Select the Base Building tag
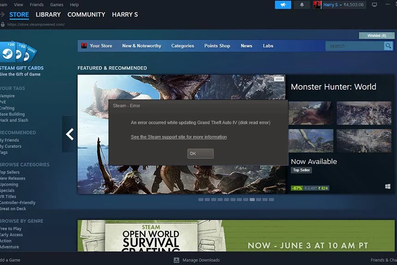397x265 pixels. [x=12, y=114]
